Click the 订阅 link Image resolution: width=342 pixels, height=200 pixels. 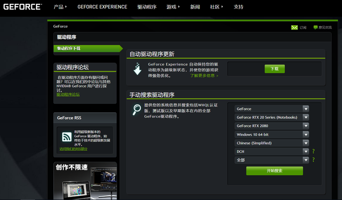pyautogui.click(x=303, y=28)
